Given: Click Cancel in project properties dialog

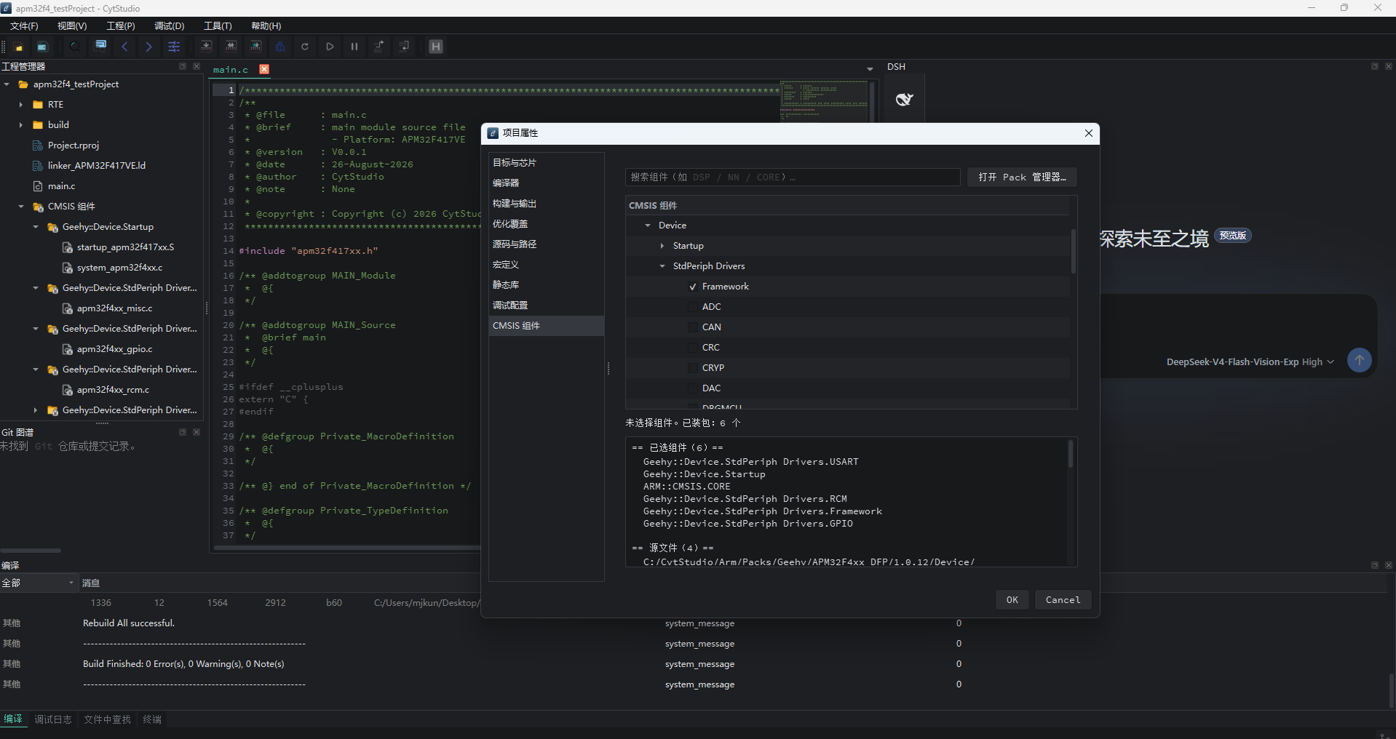Looking at the screenshot, I should pyautogui.click(x=1063, y=600).
